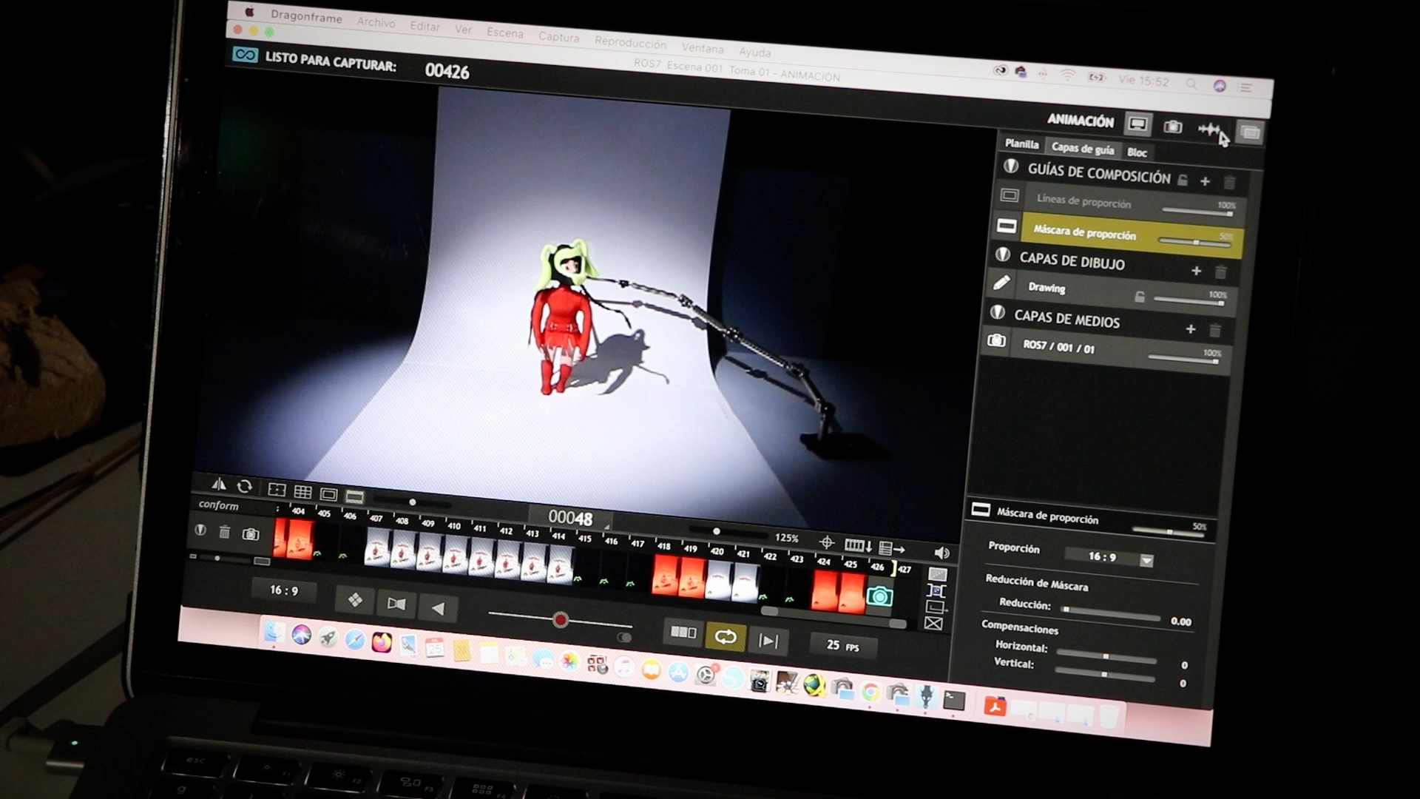1420x799 pixels.
Task: Click the crosshair center-timeline icon
Action: 827,543
